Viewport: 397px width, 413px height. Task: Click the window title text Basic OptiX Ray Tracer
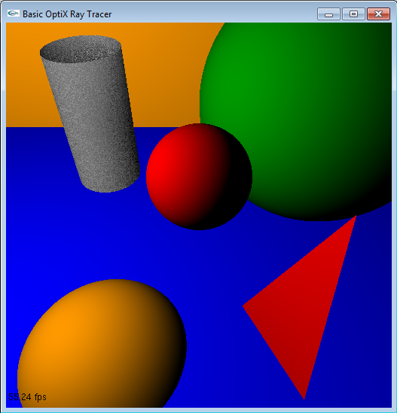(x=67, y=14)
